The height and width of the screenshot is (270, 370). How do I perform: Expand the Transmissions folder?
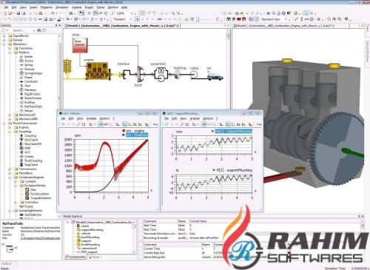pos(10,169)
